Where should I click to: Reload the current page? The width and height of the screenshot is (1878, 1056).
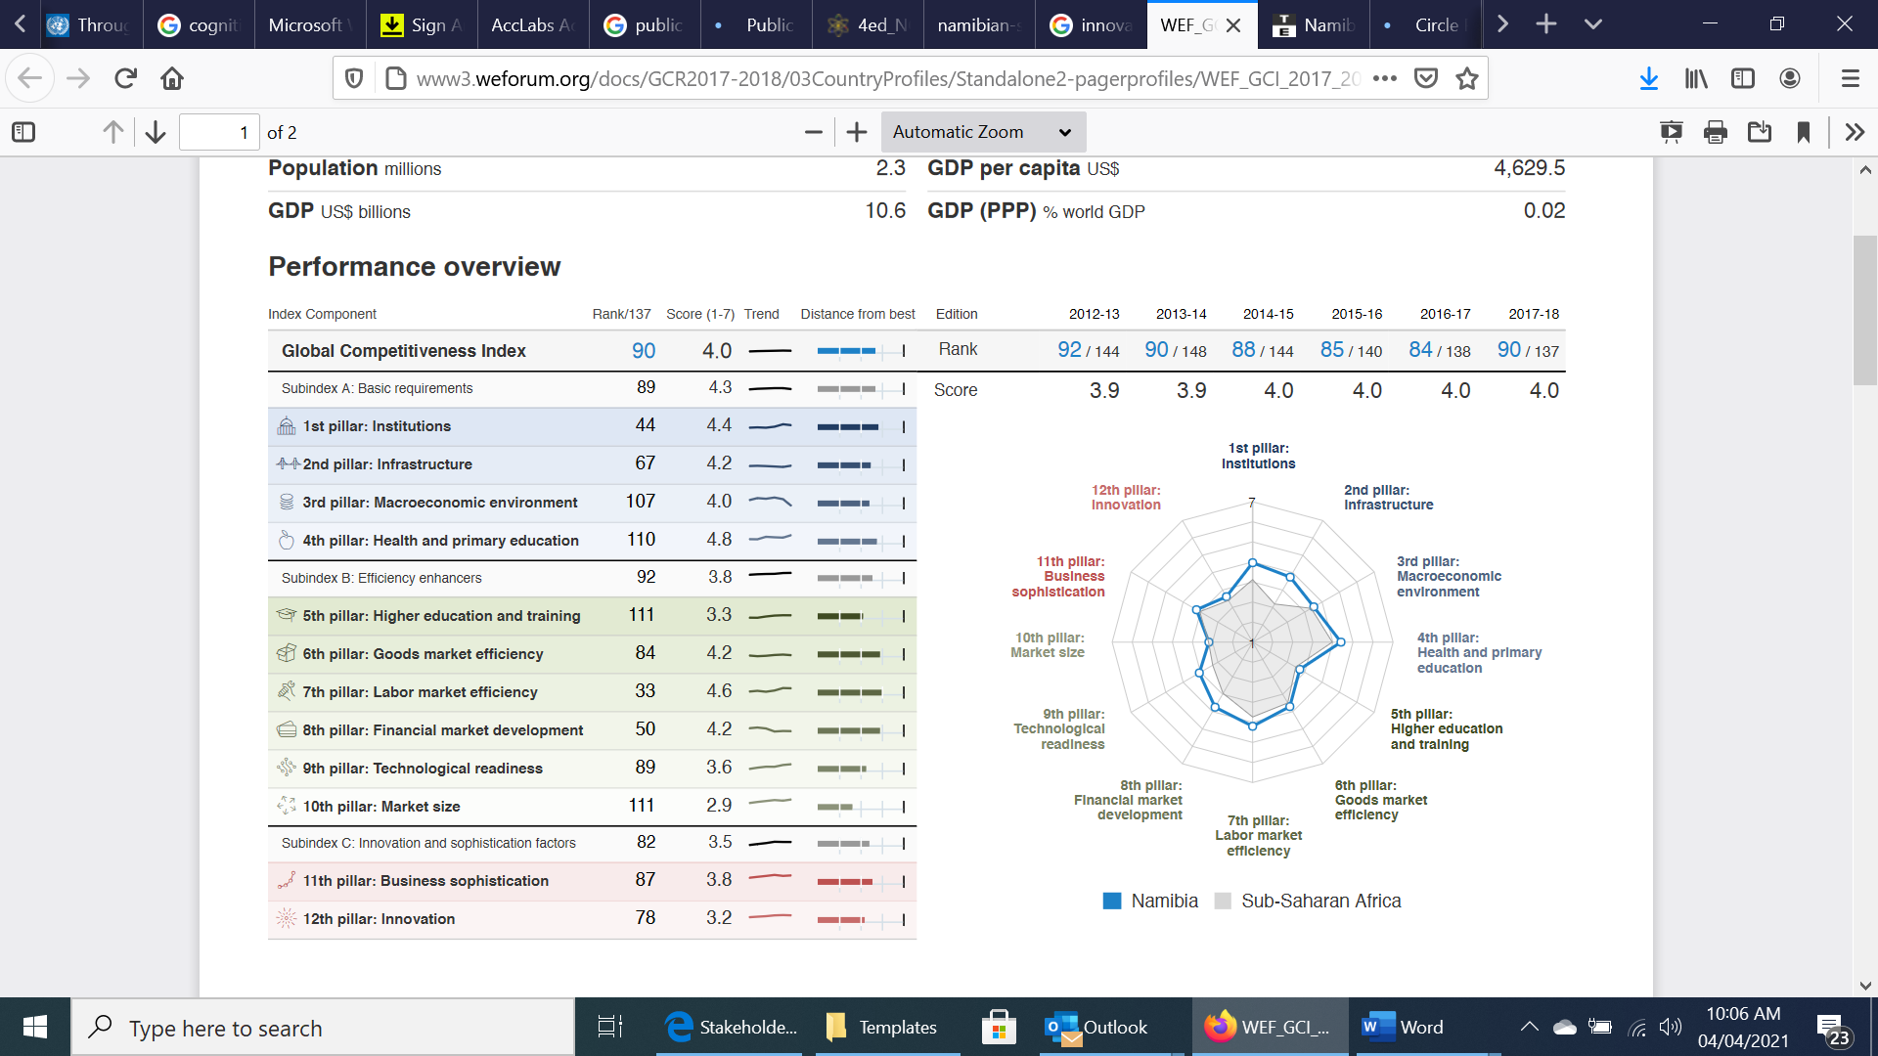tap(125, 78)
